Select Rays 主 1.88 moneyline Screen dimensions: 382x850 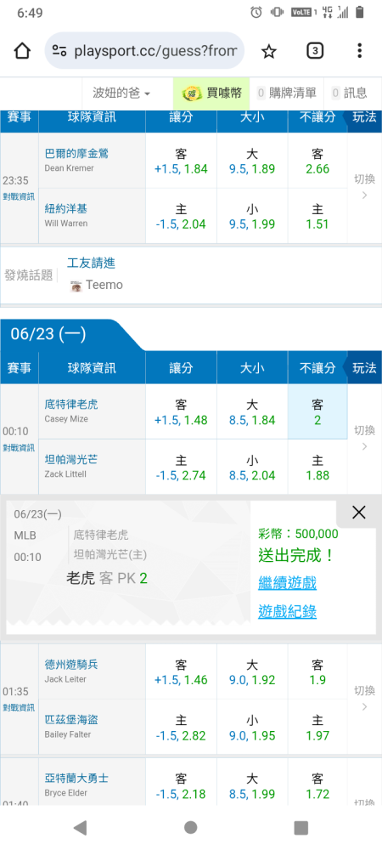317,467
